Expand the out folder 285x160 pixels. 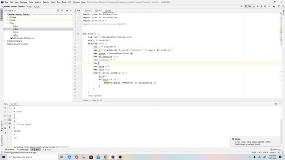click(x=7, y=20)
